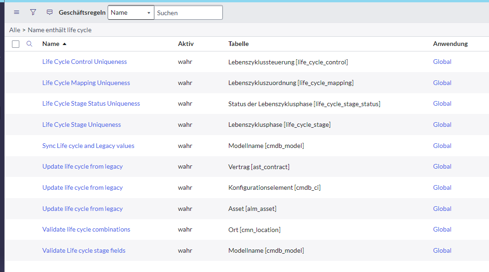
Task: Sort by the Tabelle column header
Action: coord(239,44)
